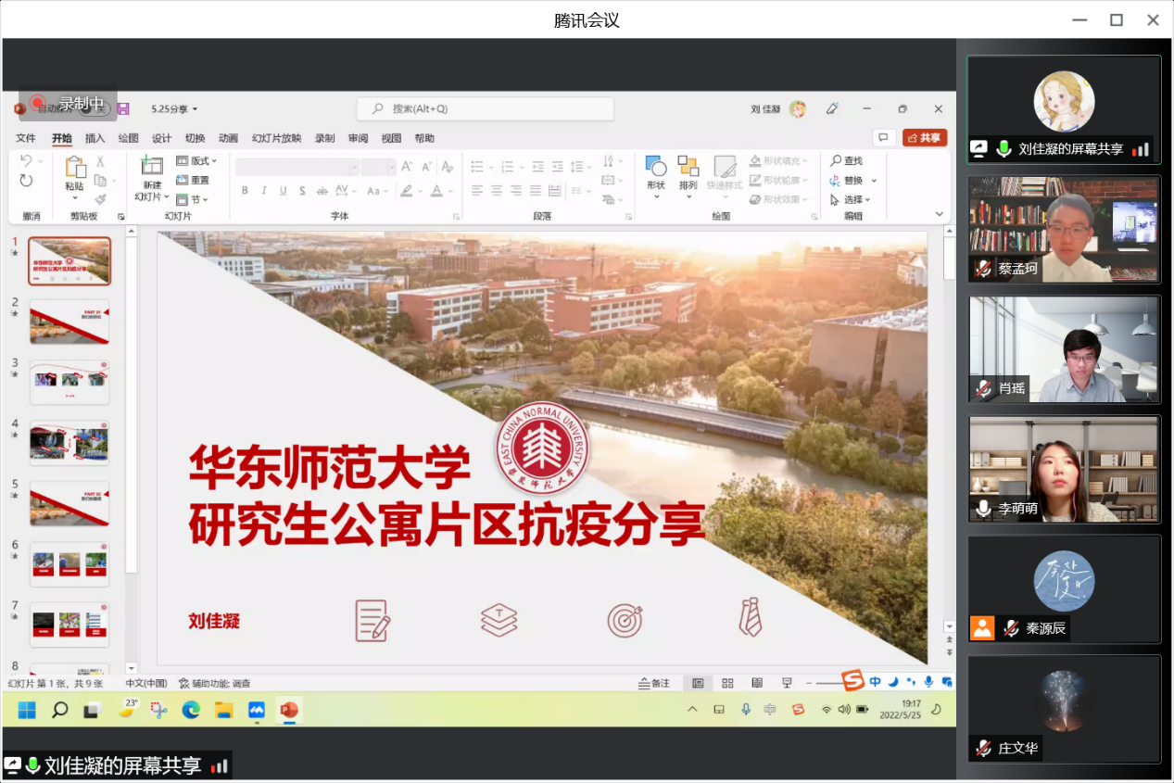Click the Slide Sorter view icon

click(727, 683)
